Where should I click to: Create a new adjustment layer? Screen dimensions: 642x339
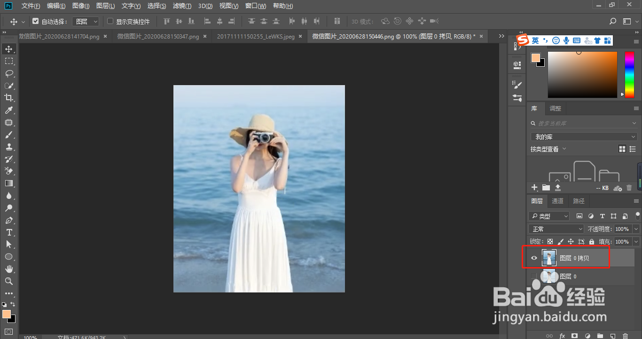(x=587, y=336)
